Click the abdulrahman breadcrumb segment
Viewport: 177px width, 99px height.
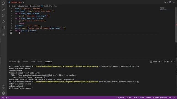tap(23, 6)
